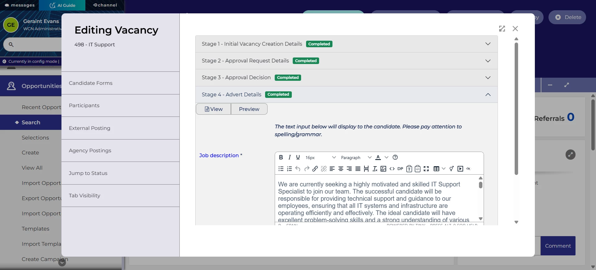This screenshot has height=270, width=596.
Task: Open Create in the sidebar
Action: (x=30, y=153)
